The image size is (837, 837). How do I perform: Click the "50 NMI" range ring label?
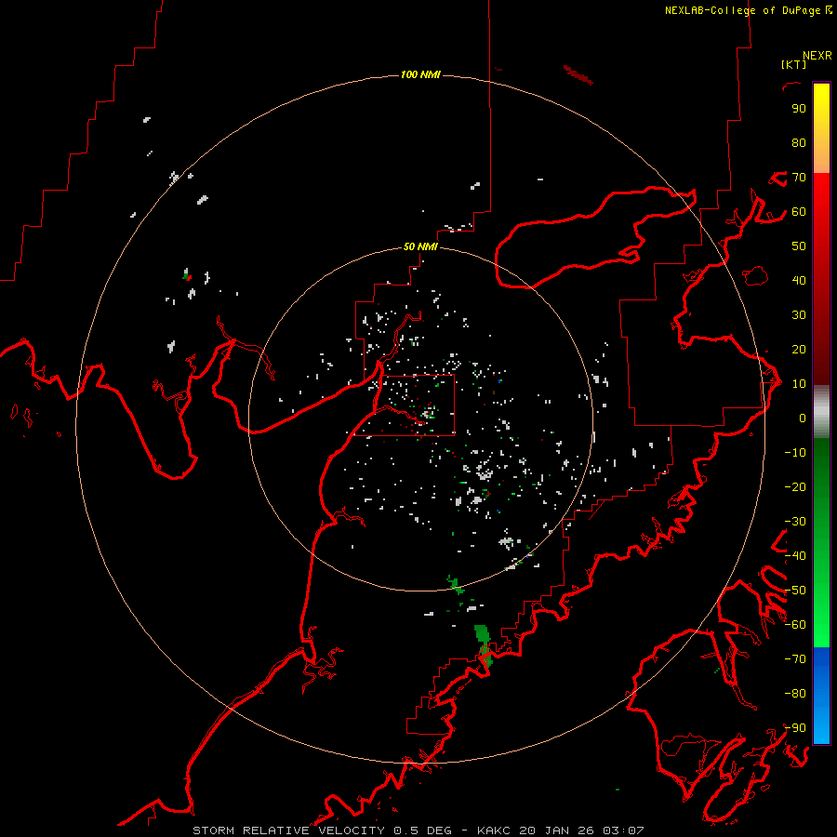(420, 246)
